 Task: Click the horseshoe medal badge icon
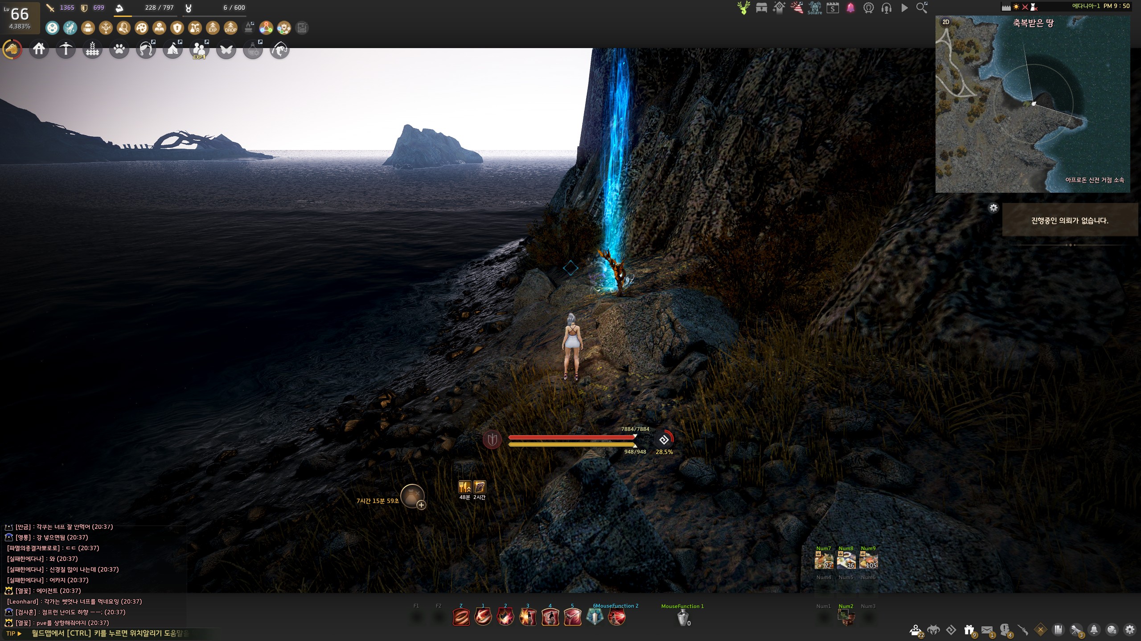point(869,8)
